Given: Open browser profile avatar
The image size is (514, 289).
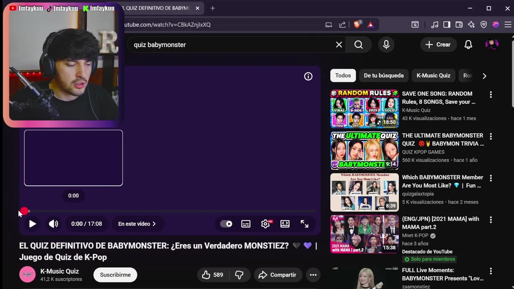Looking at the screenshot, I should click(x=496, y=24).
